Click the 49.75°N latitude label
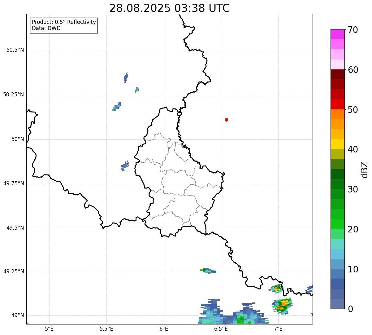This screenshot has height=335, width=372. coord(14,183)
